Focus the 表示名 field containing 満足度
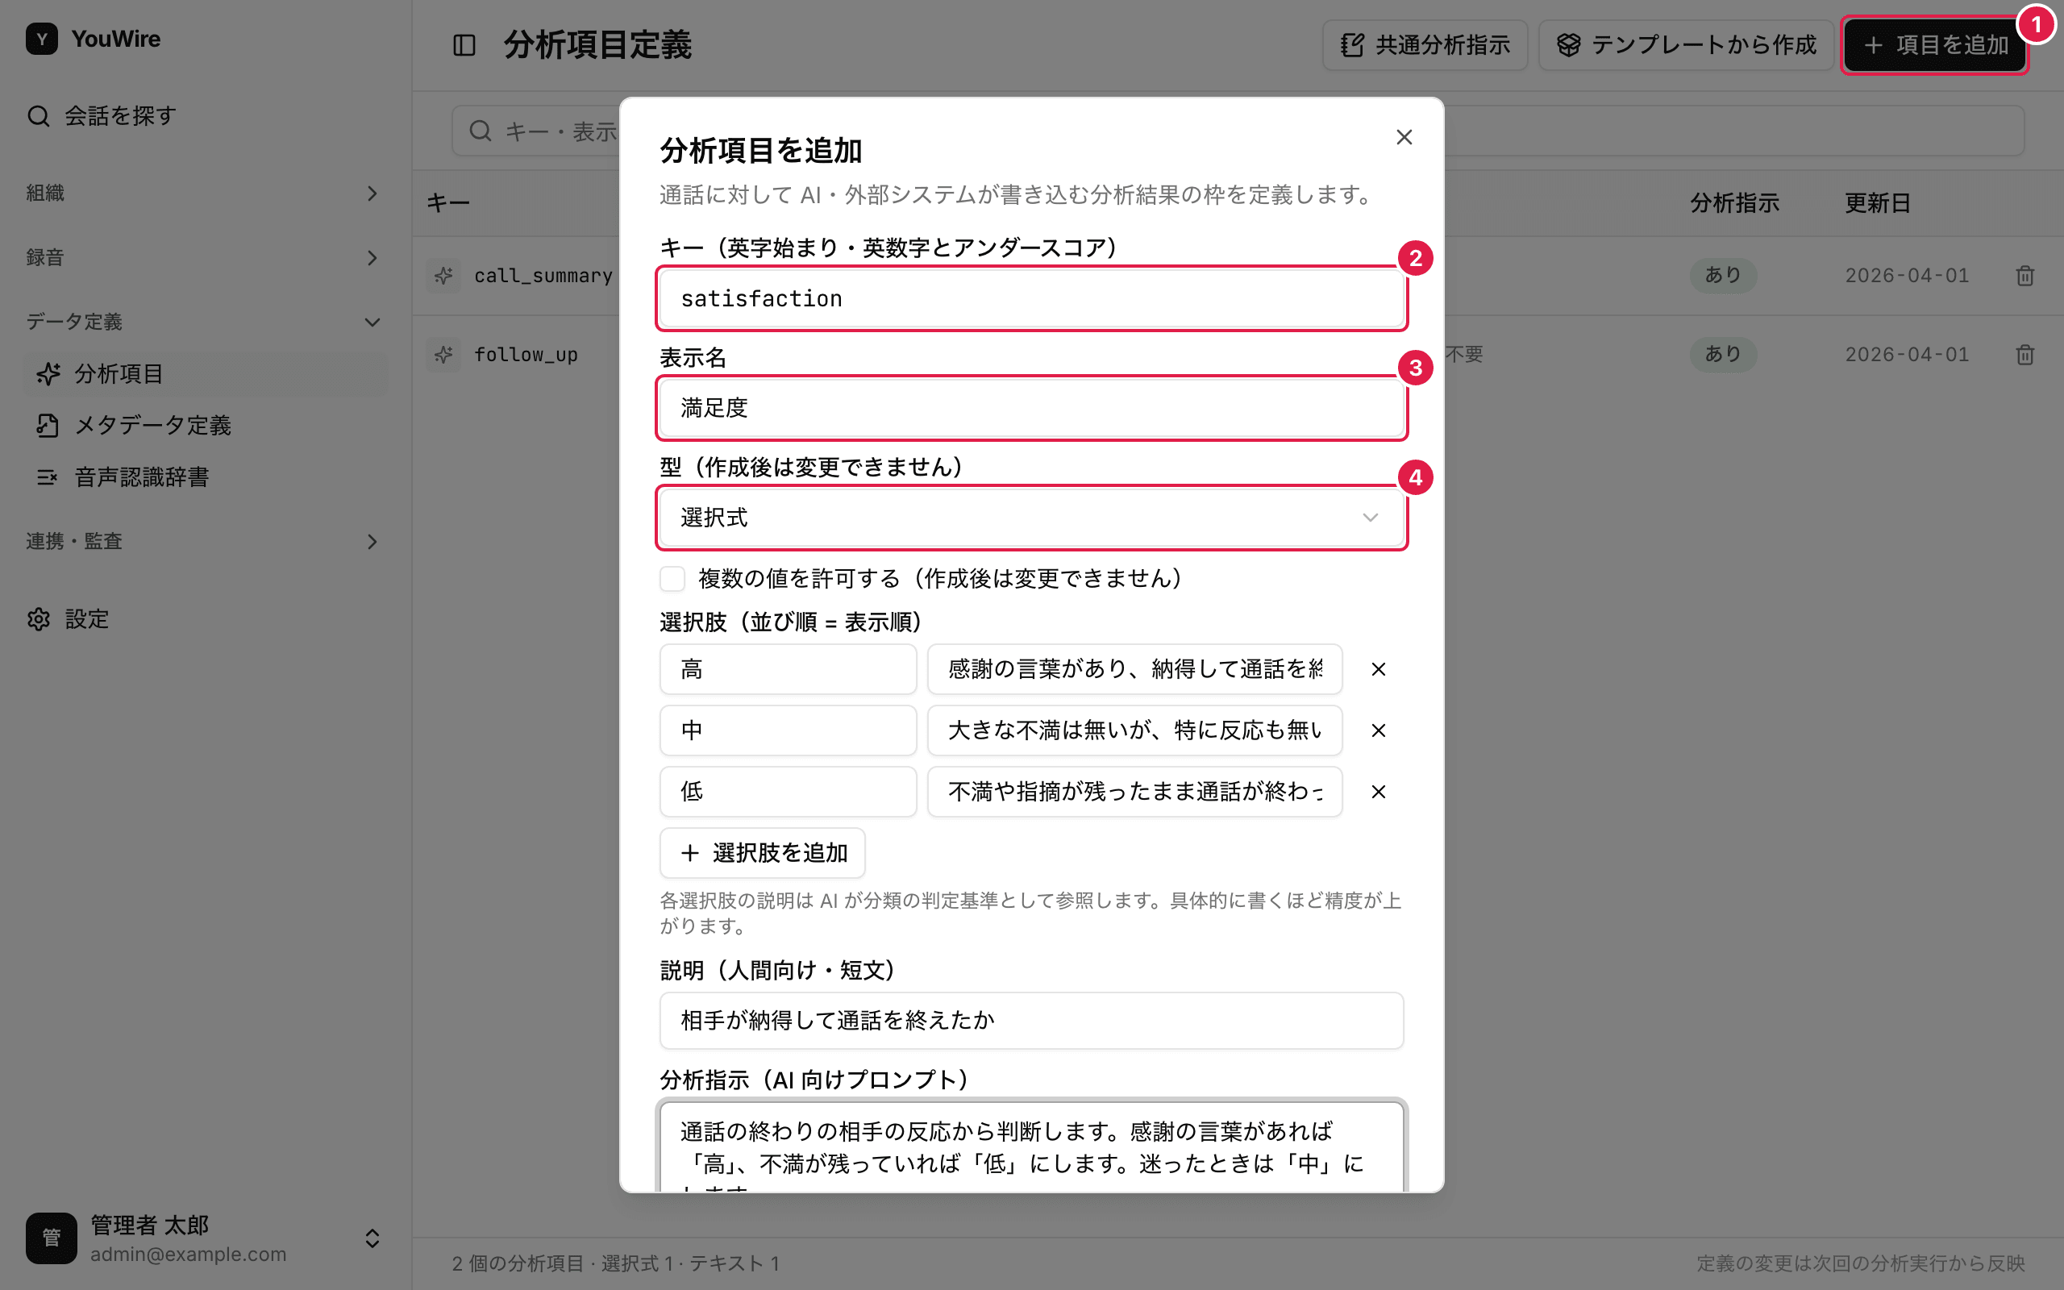Viewport: 2064px width, 1290px height. pyautogui.click(x=1031, y=408)
